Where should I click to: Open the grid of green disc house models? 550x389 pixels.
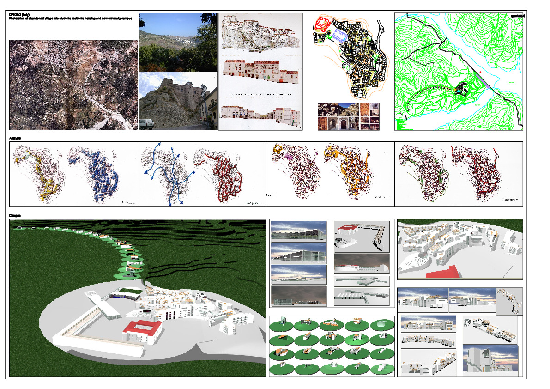332,346
